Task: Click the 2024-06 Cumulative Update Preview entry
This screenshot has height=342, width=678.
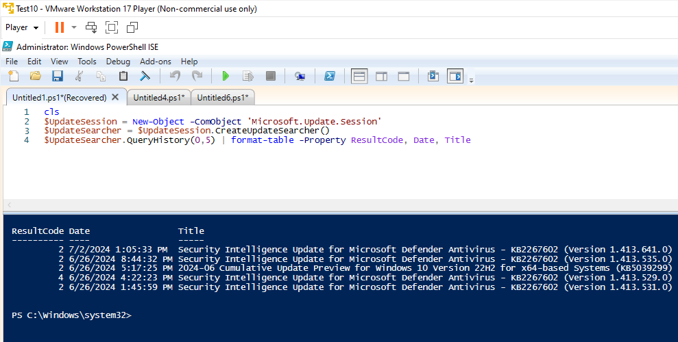Action: [x=425, y=268]
